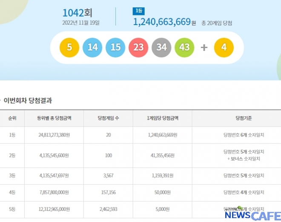The height and width of the screenshot is (222, 281).
Task: Click the yellow number 5 lottery ball
Action: (x=69, y=47)
